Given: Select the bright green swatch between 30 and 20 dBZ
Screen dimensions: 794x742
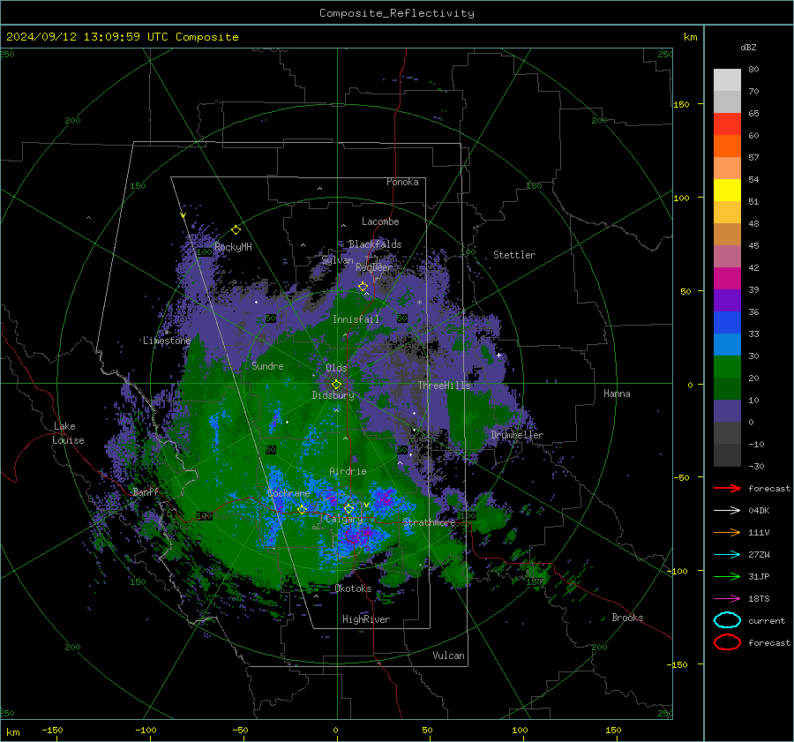Looking at the screenshot, I should coord(727,367).
